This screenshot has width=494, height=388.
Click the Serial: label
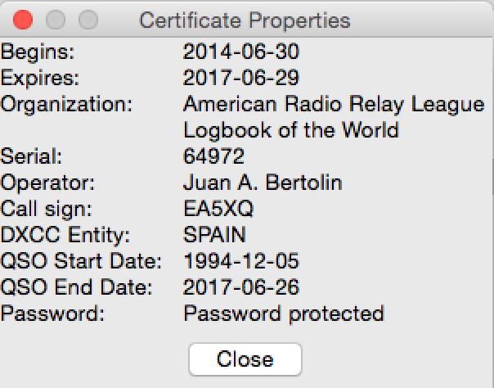(31, 156)
